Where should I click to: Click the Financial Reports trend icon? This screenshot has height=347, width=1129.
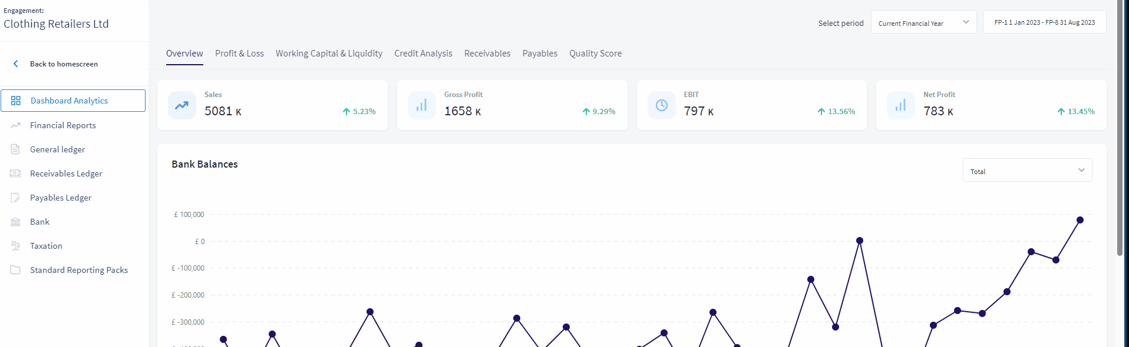(16, 125)
